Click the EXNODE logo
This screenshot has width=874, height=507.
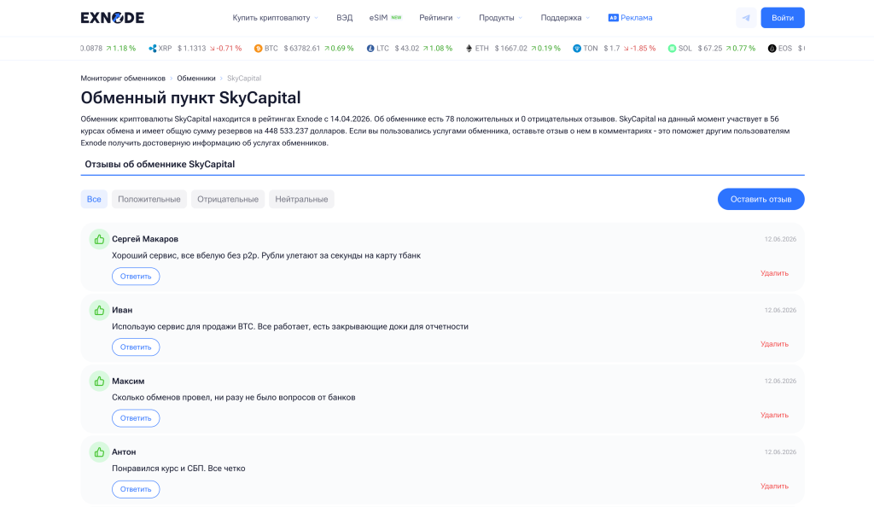point(112,18)
